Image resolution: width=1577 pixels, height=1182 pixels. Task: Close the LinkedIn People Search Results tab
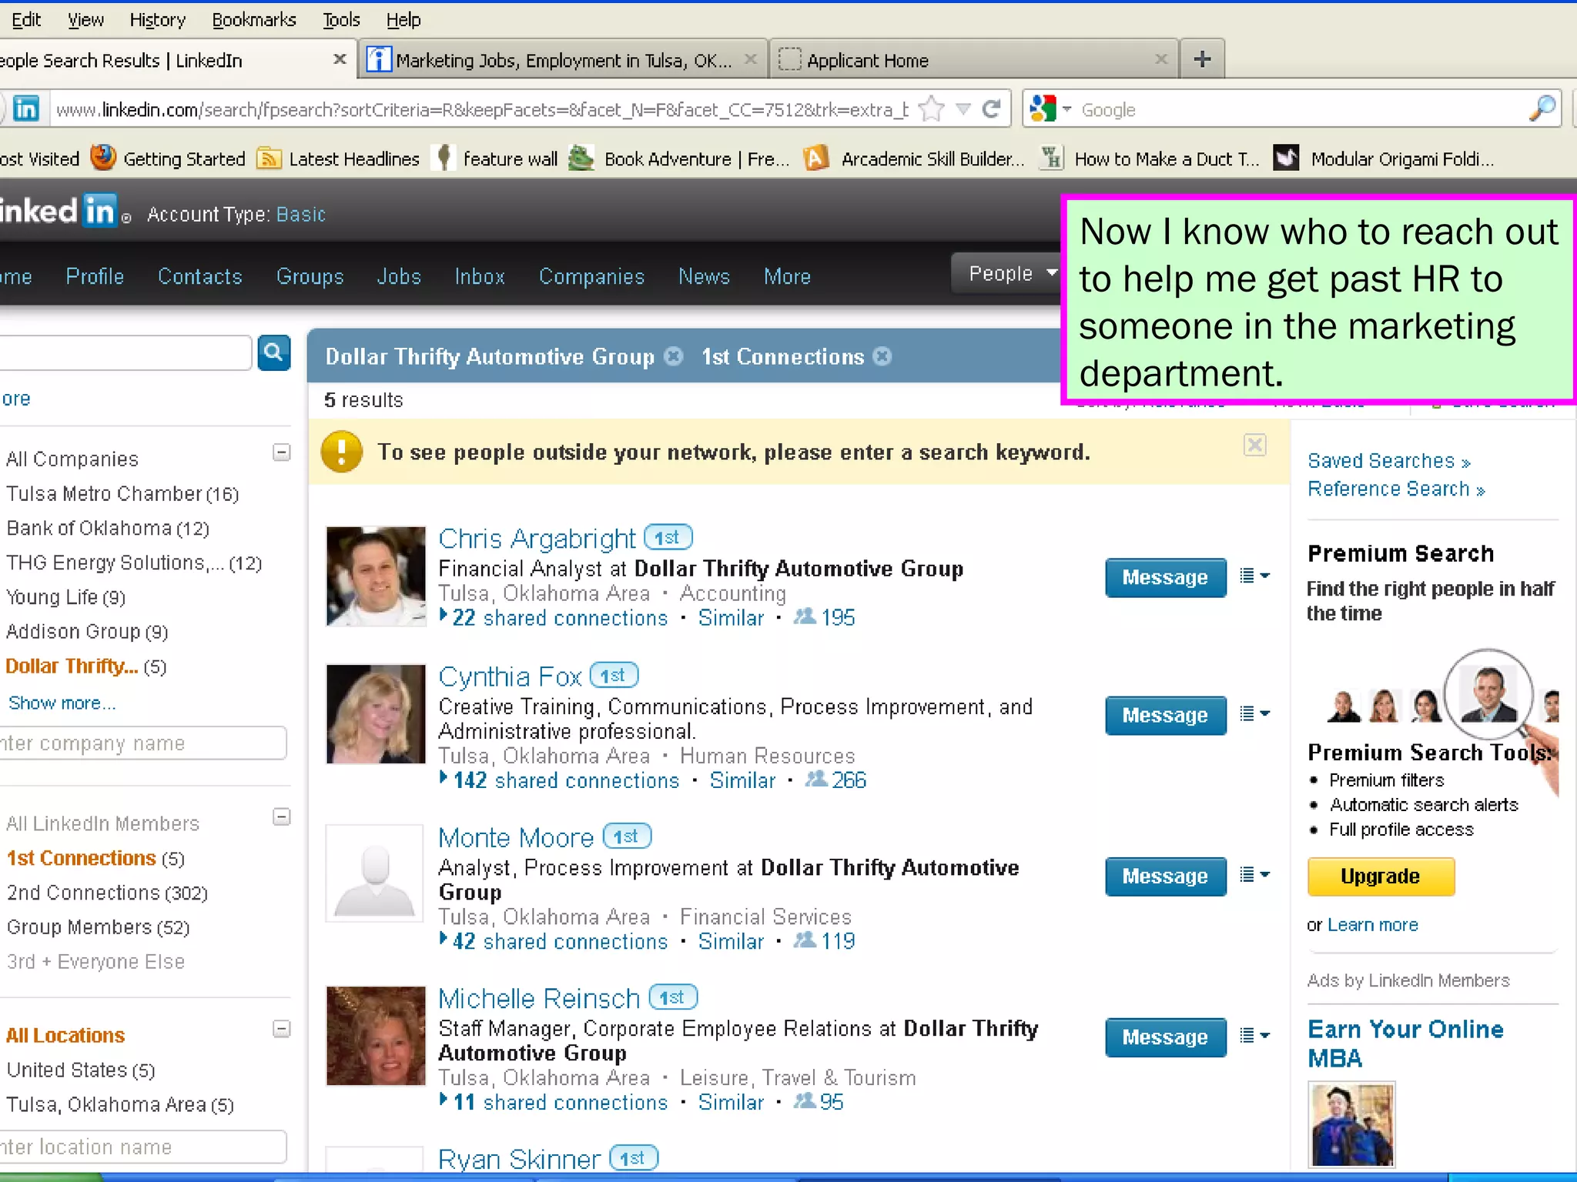point(340,59)
